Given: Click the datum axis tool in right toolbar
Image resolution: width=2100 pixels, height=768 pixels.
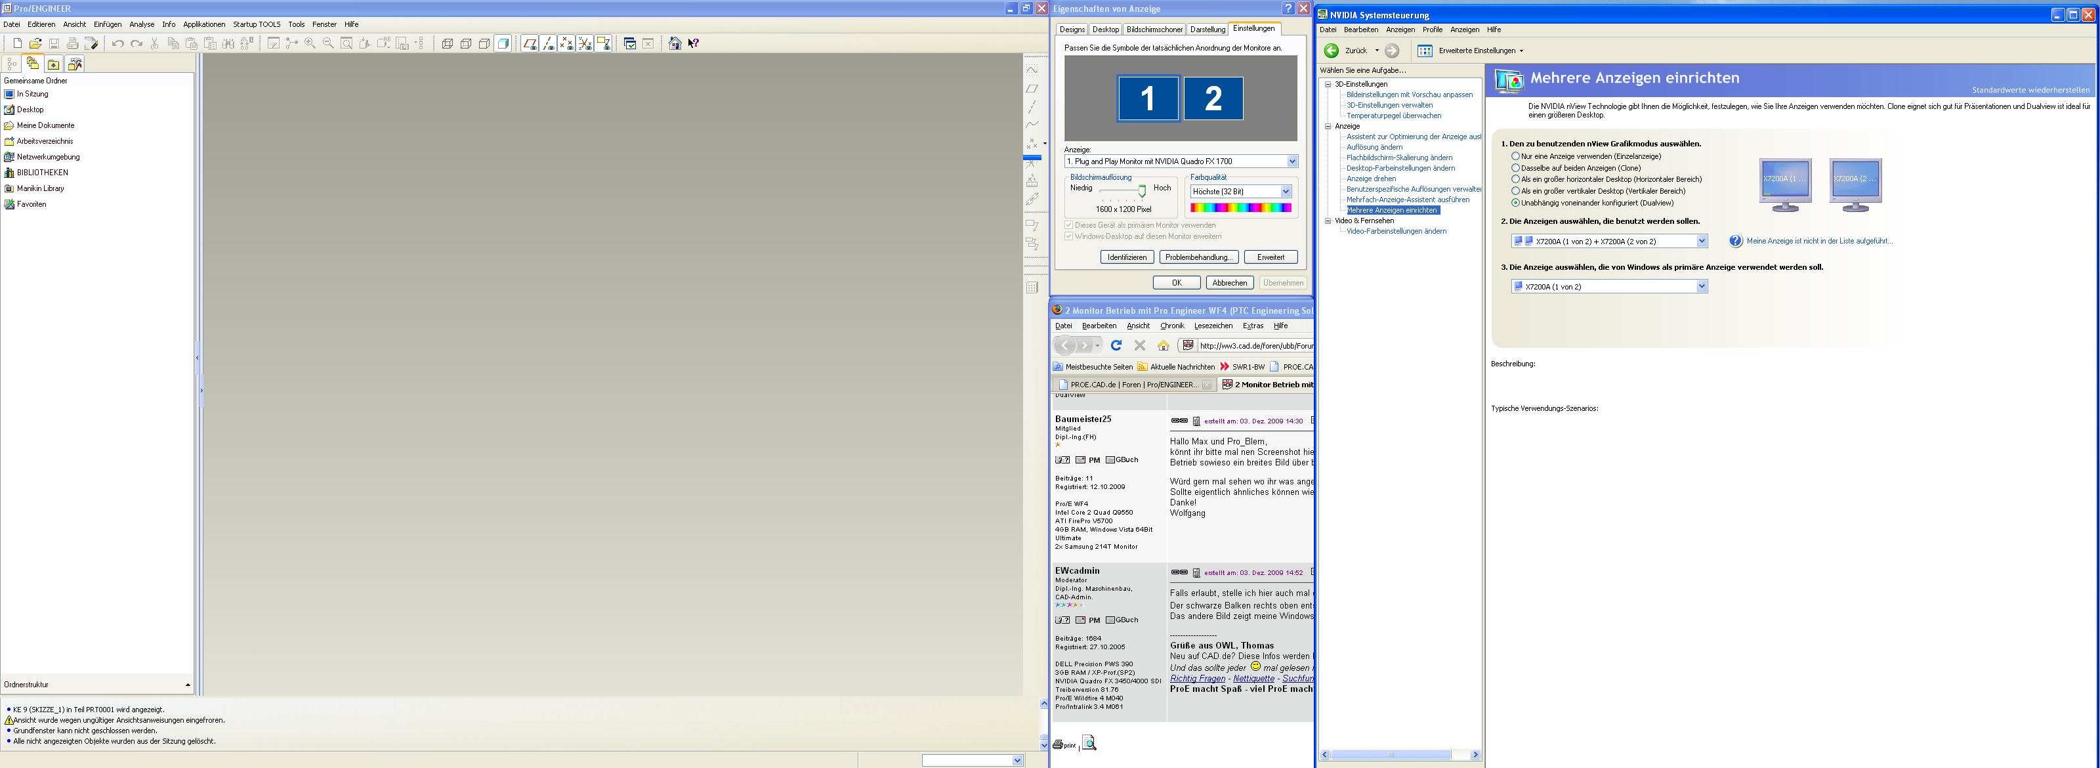Looking at the screenshot, I should pos(1032,107).
